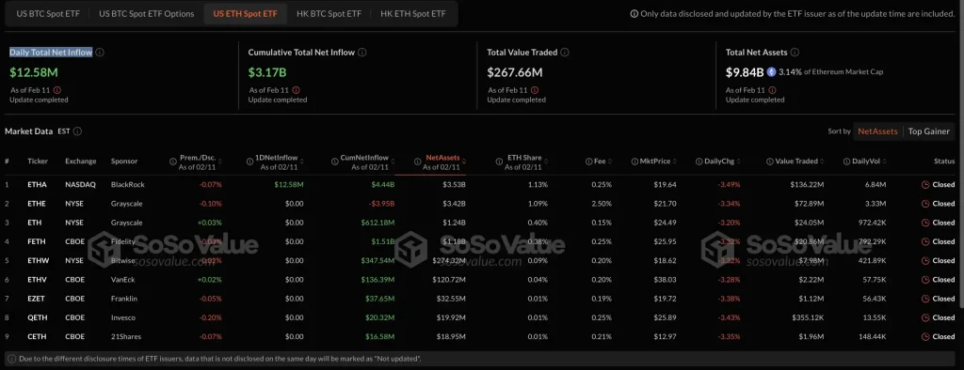Sort table by Fee arrows
The image size is (964, 370).
tap(610, 162)
